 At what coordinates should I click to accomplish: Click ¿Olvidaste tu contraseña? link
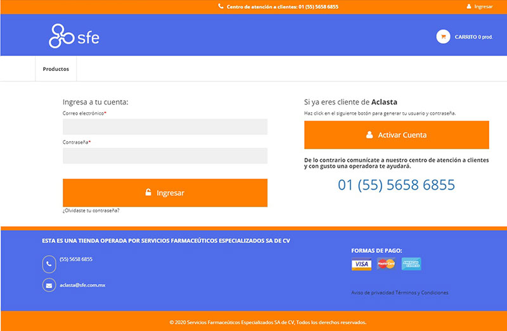tap(91, 211)
